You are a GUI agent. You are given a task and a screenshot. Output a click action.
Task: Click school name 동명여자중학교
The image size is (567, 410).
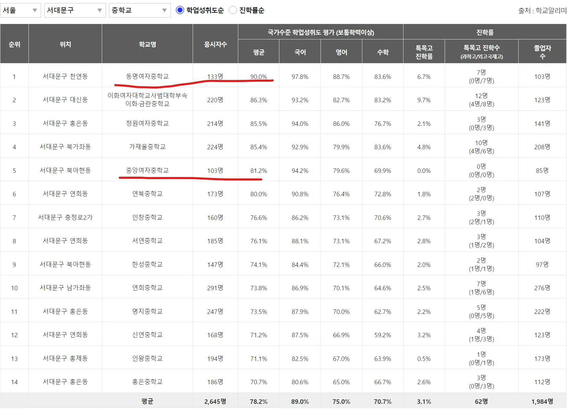pyautogui.click(x=147, y=76)
